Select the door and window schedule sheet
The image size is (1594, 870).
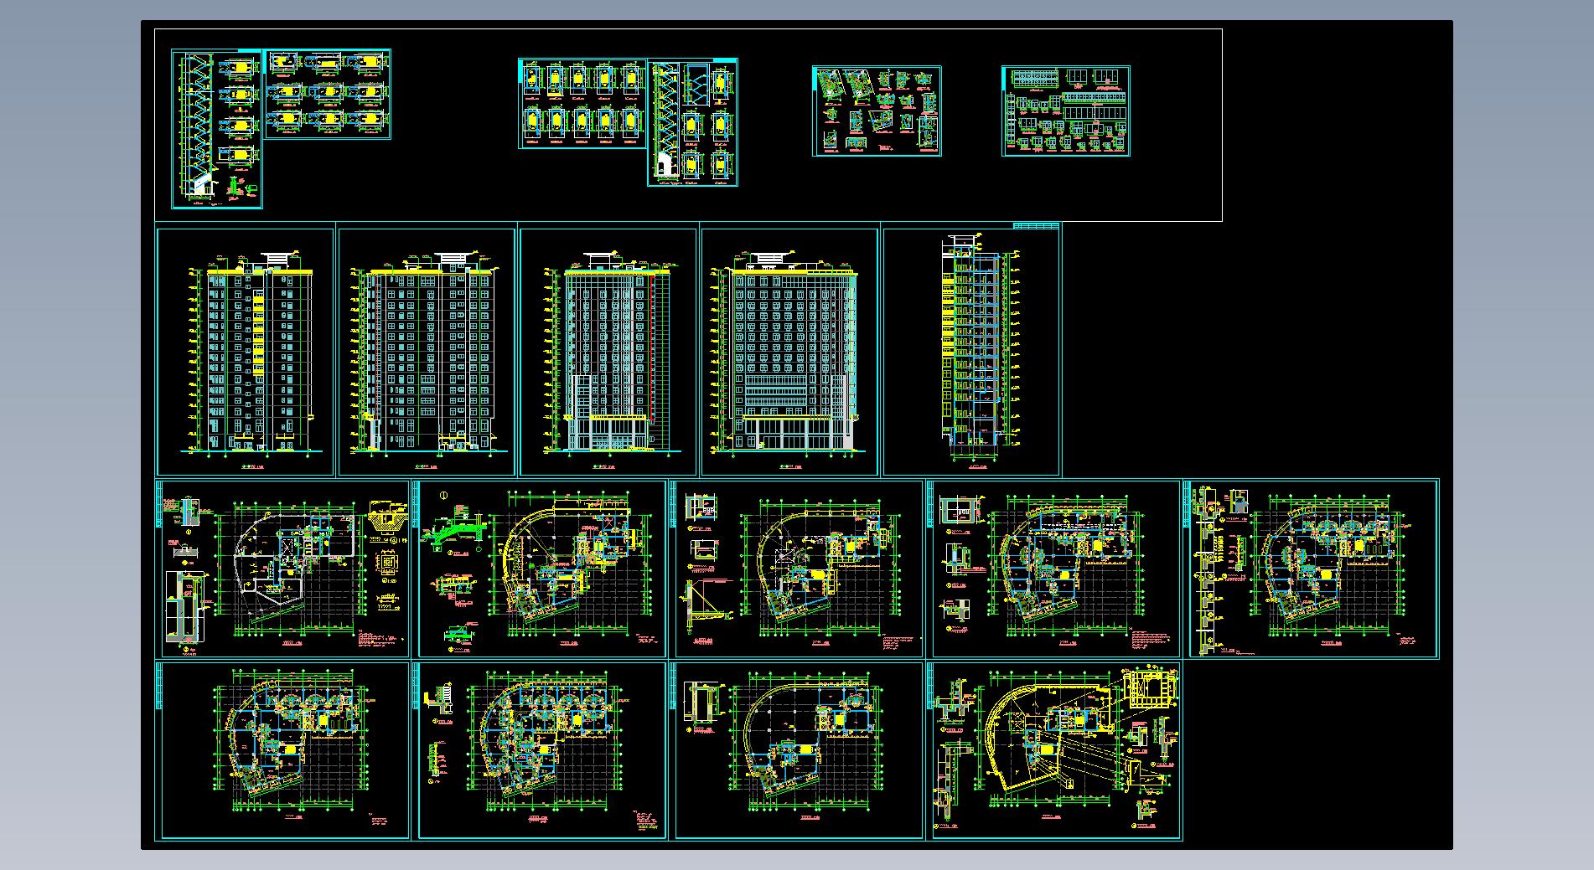(1065, 111)
